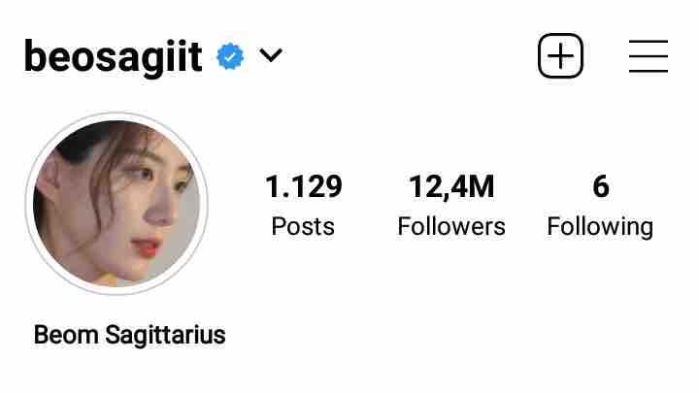View the woman's face profile photo
Viewport: 699px width, 393px height.
coord(116,204)
